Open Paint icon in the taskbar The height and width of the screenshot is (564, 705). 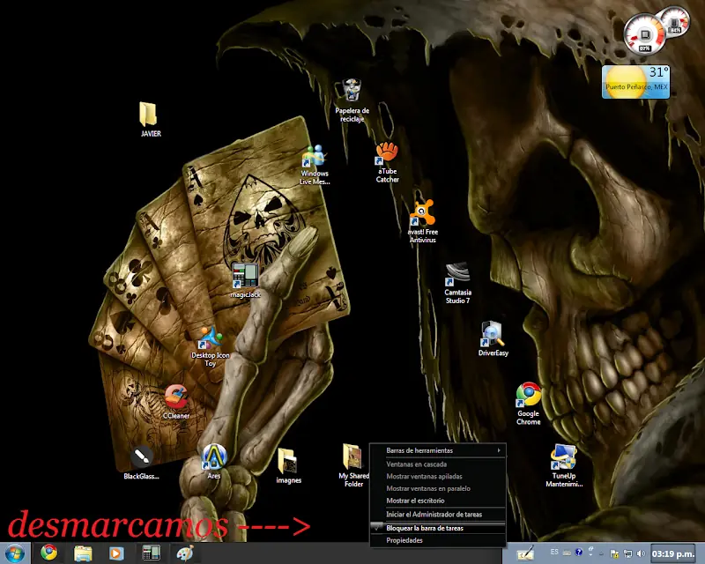click(185, 553)
